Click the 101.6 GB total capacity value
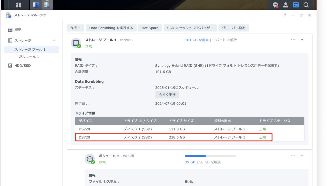Viewport: 331px width, 186px height. pos(163,72)
